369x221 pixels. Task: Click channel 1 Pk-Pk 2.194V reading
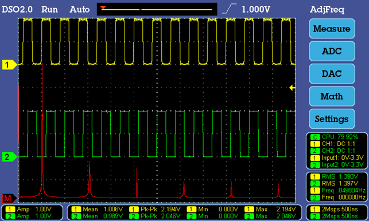point(155,209)
